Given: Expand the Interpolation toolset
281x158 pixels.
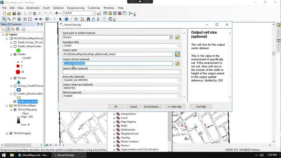Looking at the screenshot, I should pos(114,114).
